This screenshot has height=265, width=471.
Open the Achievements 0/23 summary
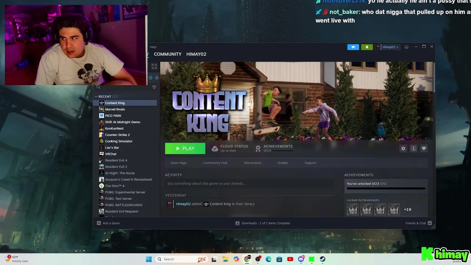274,148
